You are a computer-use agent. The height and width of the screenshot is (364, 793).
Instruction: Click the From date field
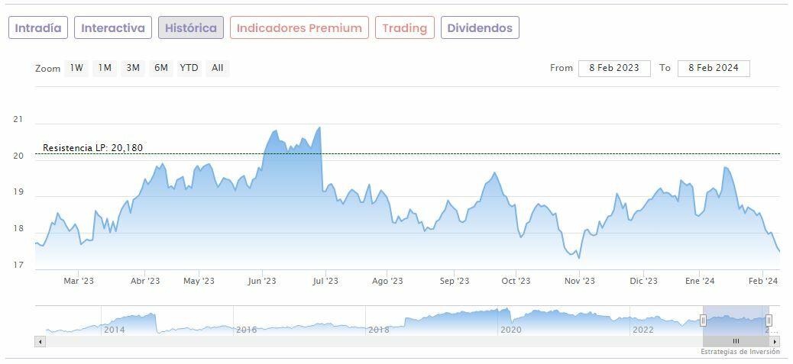614,68
